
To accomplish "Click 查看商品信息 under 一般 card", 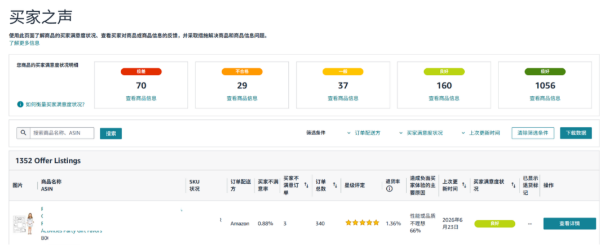I will point(343,99).
